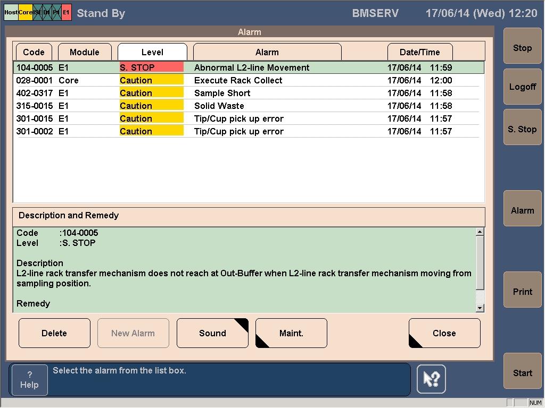Viewport: 545px width, 408px height.
Task: Click the red S. STOP level cell
Action: click(151, 67)
